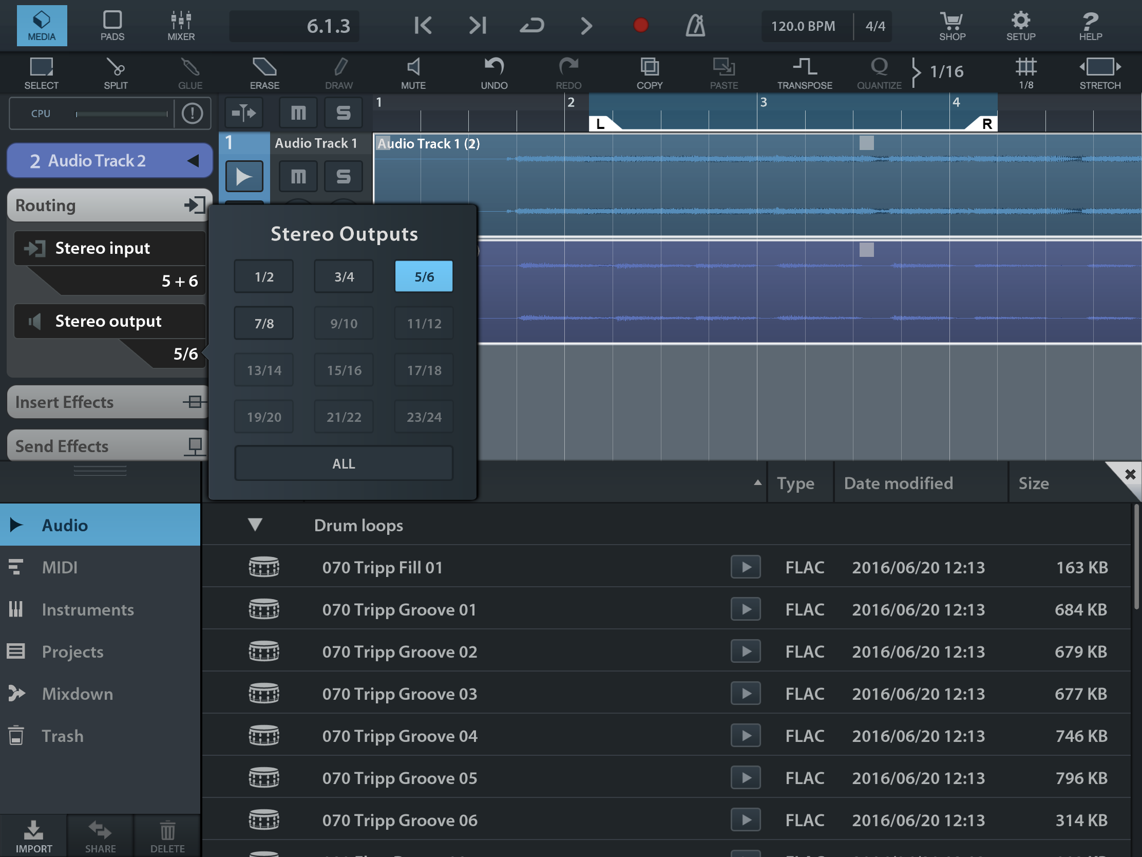This screenshot has width=1142, height=857.
Task: Collapse the Drum loops folder
Action: coord(255,525)
